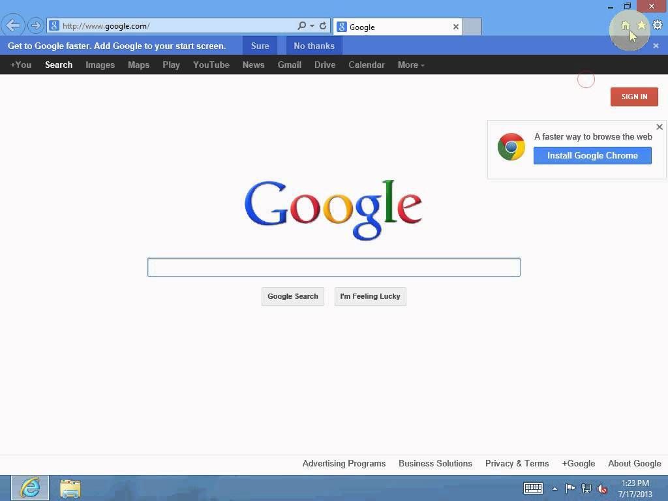668x501 pixels.
Task: Go back with the browser Back arrow
Action: click(13, 25)
